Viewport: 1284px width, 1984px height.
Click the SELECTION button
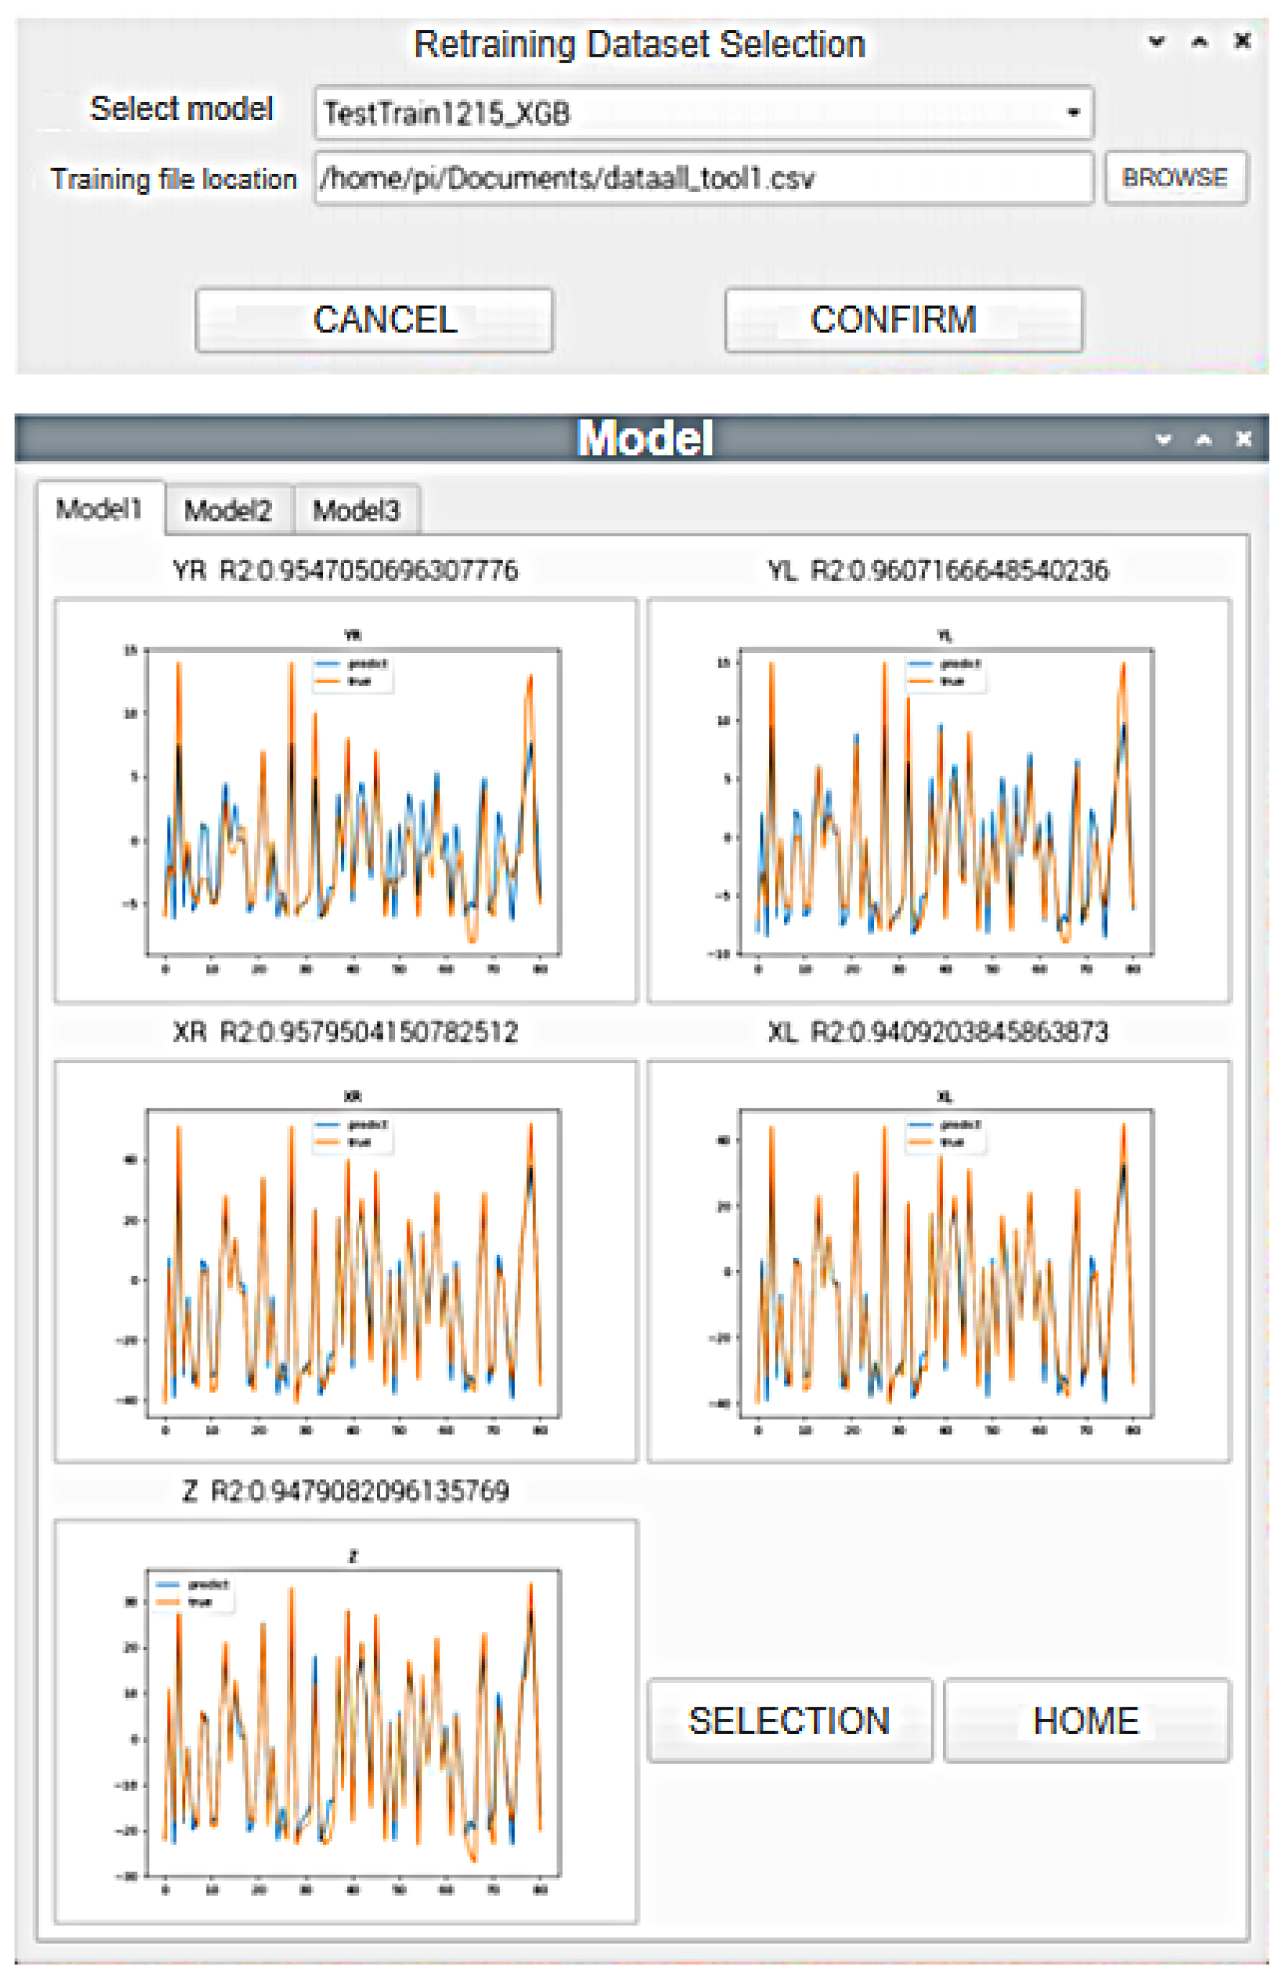[788, 1720]
